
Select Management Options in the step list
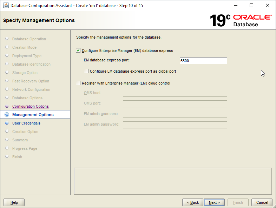coord(33,115)
